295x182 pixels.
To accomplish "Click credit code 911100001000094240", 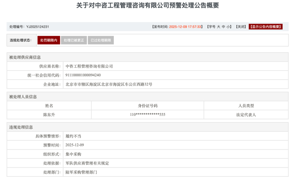I will (83, 75).
